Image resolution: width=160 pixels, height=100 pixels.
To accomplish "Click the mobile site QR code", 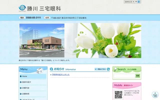I will point(118,95).
